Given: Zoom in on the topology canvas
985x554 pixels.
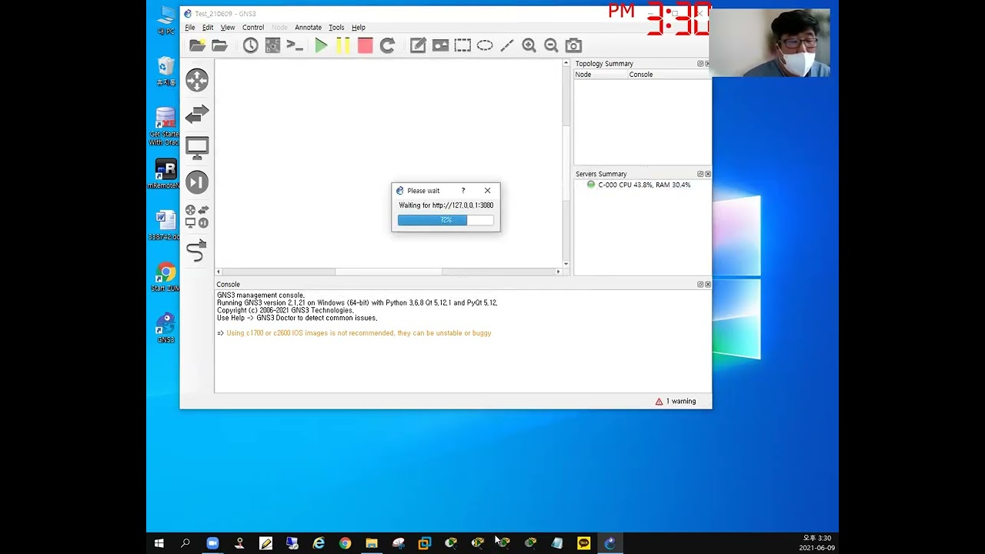Looking at the screenshot, I should pyautogui.click(x=529, y=45).
